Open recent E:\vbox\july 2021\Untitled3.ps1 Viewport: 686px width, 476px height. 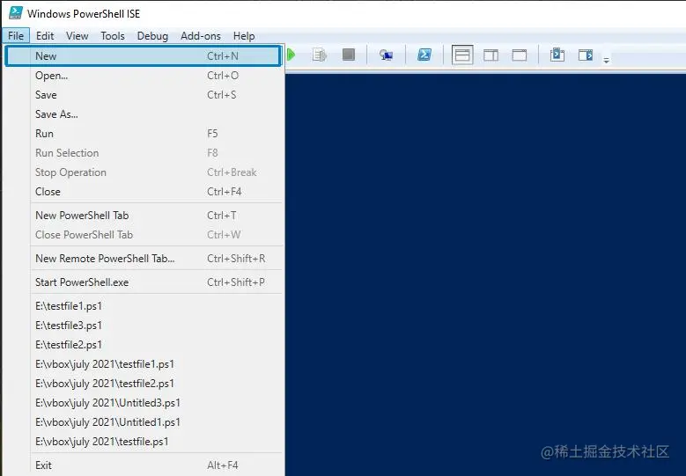point(143,403)
